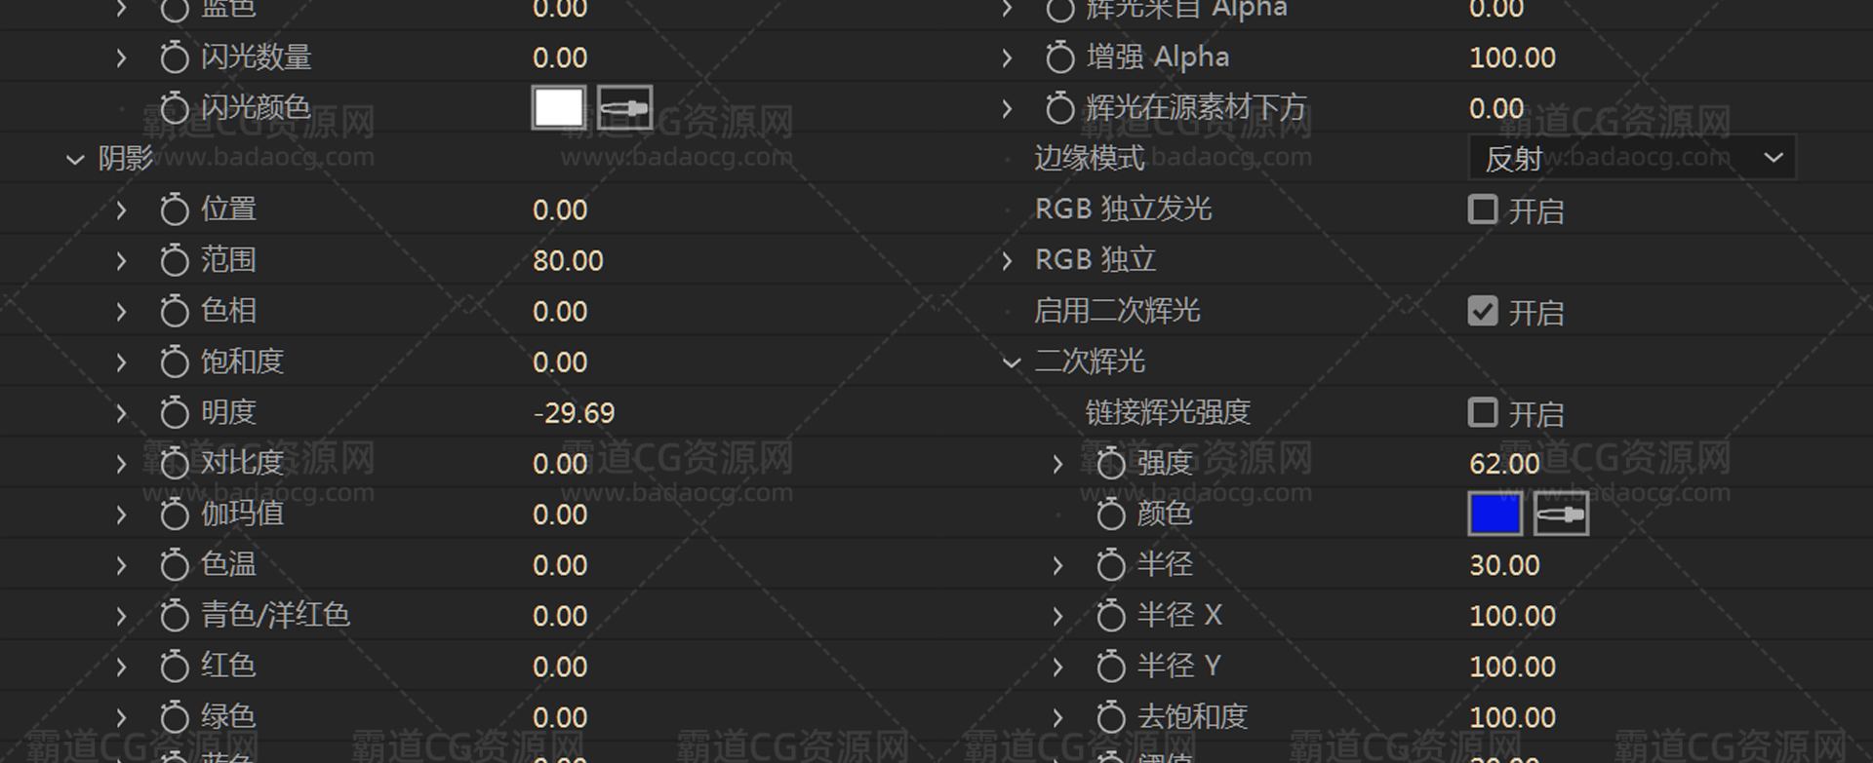The image size is (1873, 763).
Task: Enable the RGB 独立发光 checkbox
Action: (x=1482, y=210)
